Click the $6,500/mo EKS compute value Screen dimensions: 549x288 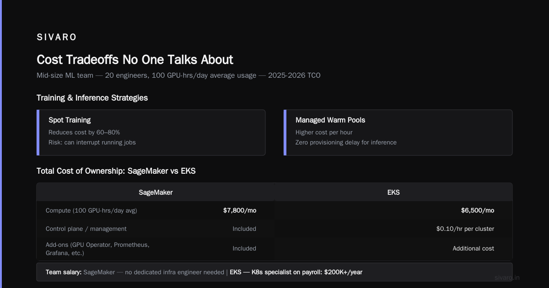[x=478, y=211]
